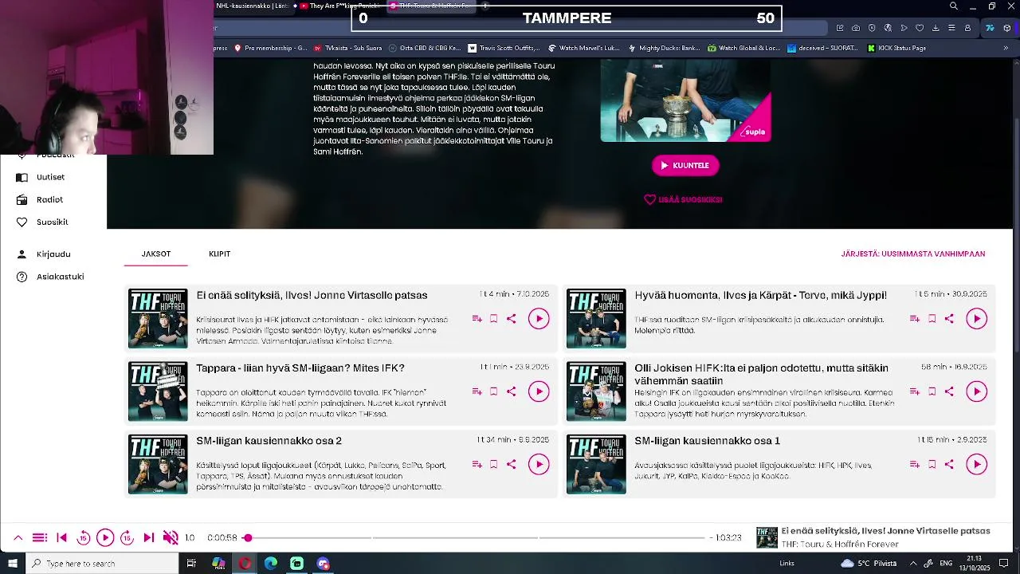Queue 'SM-liigan kausiennakko osa 1' episode

click(915, 465)
